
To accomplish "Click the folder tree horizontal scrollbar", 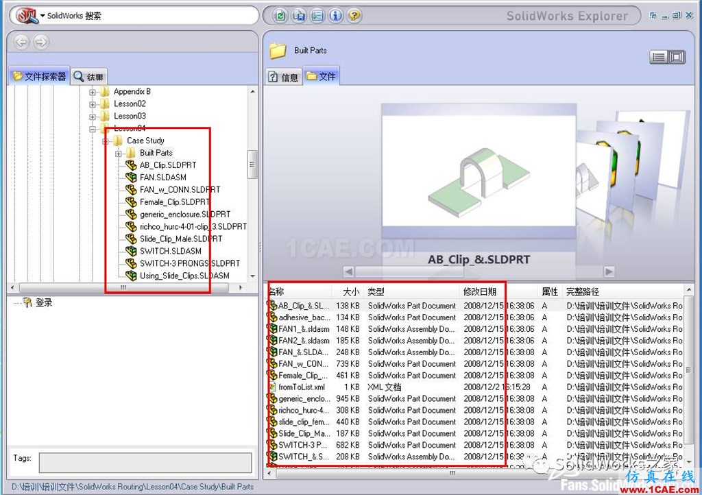I will pyautogui.click(x=123, y=287).
